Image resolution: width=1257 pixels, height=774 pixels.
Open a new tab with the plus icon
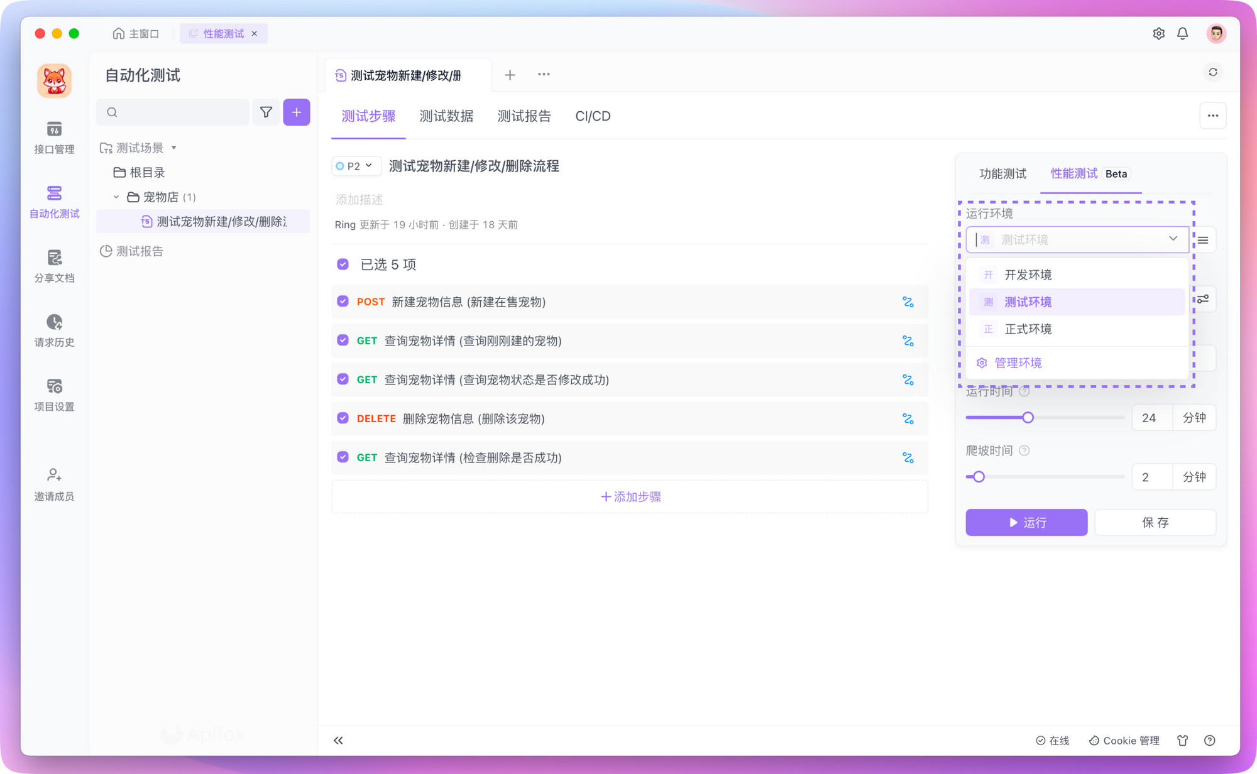(510, 75)
